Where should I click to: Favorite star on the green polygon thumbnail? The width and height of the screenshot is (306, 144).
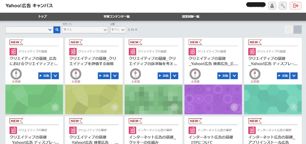55,107
